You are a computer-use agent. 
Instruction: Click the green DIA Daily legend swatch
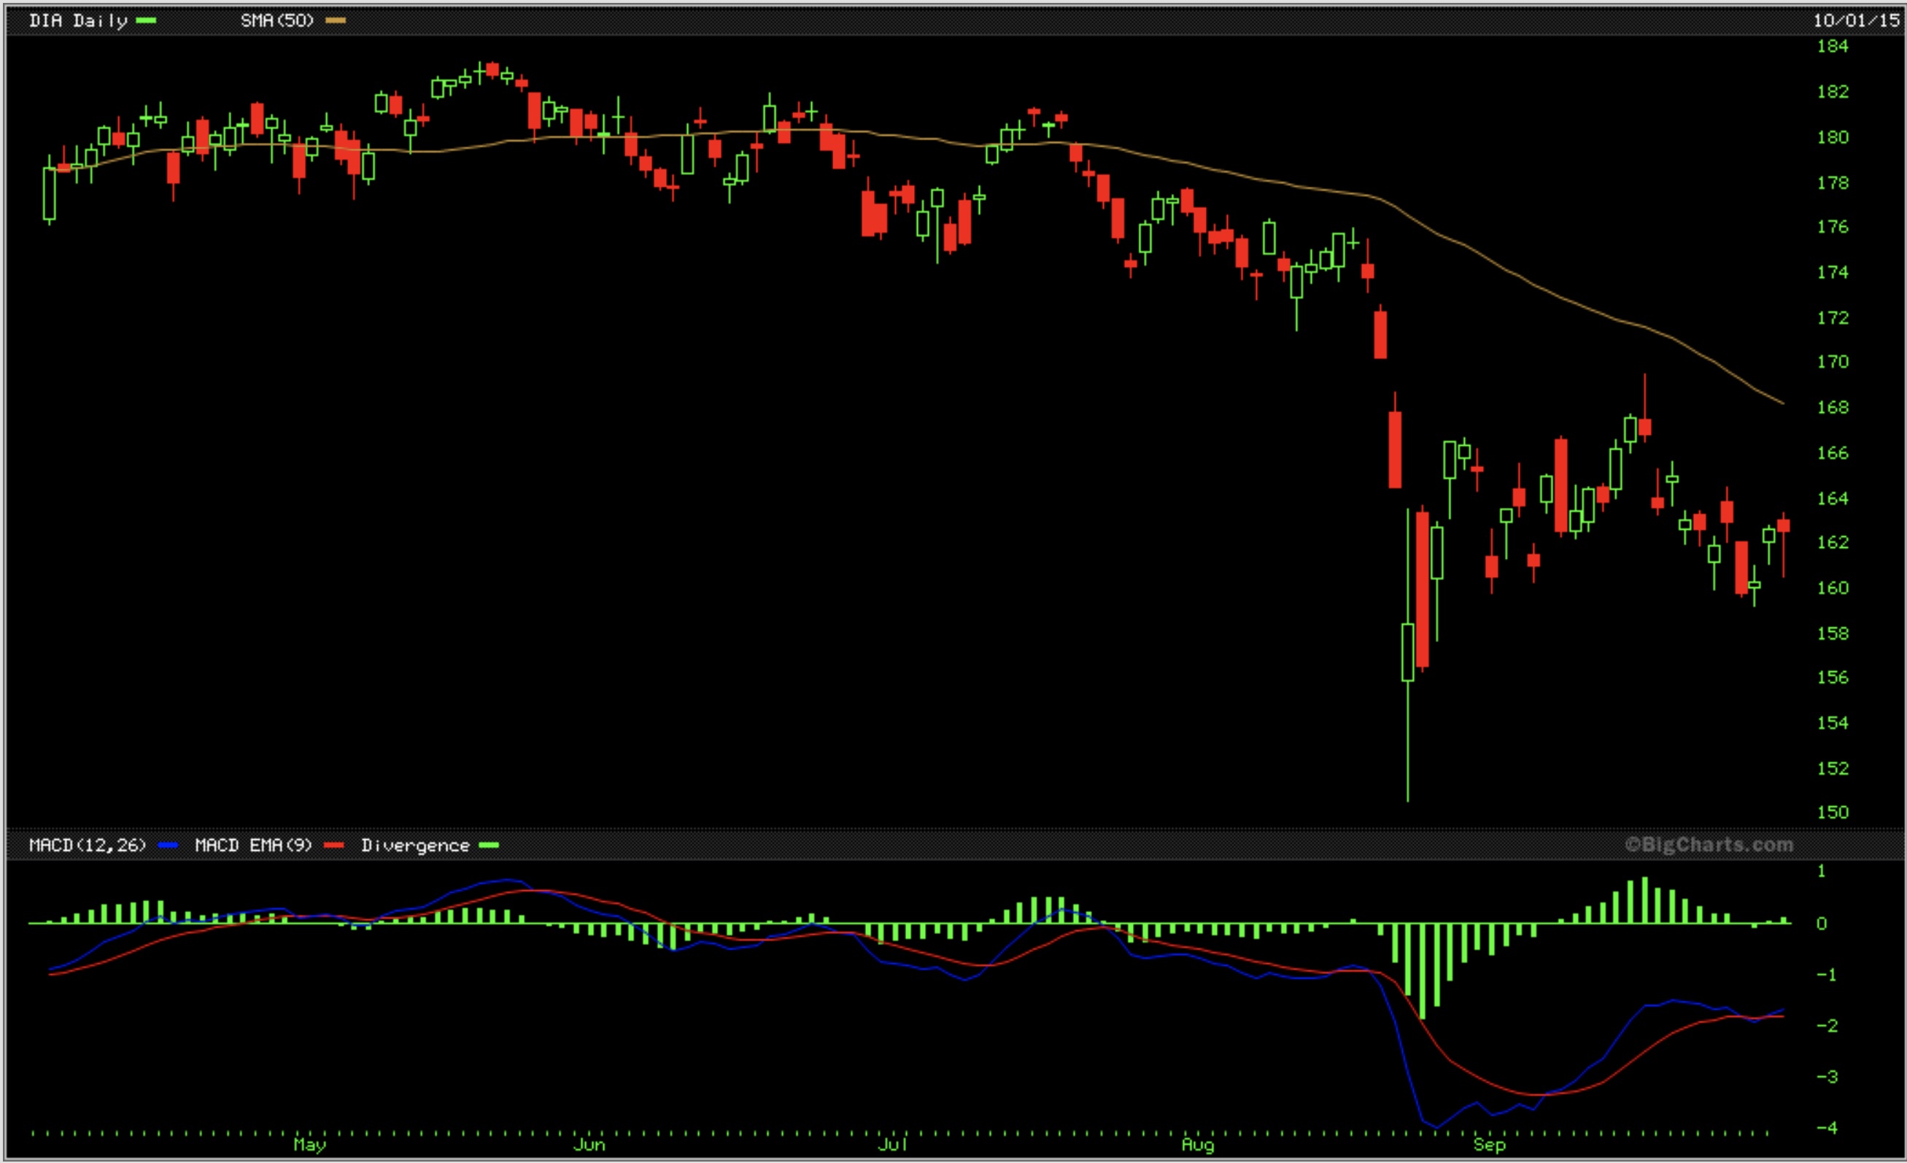pyautogui.click(x=145, y=21)
